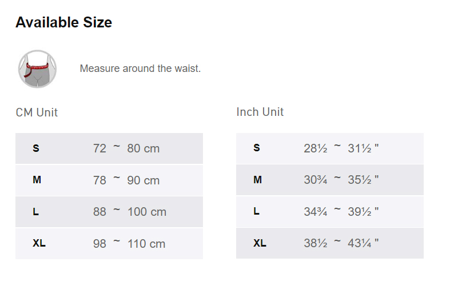This screenshot has width=462, height=294.
Task: Click size M in CM table
Action: pos(37,180)
